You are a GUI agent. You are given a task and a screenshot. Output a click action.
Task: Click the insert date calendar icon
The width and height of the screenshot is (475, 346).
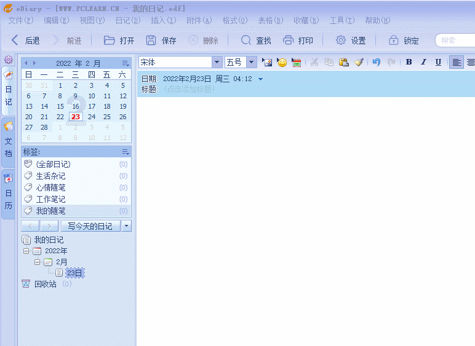tap(297, 62)
